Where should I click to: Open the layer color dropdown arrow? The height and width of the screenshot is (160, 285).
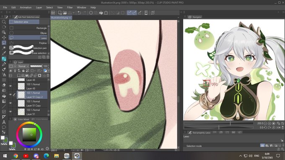[48, 71]
